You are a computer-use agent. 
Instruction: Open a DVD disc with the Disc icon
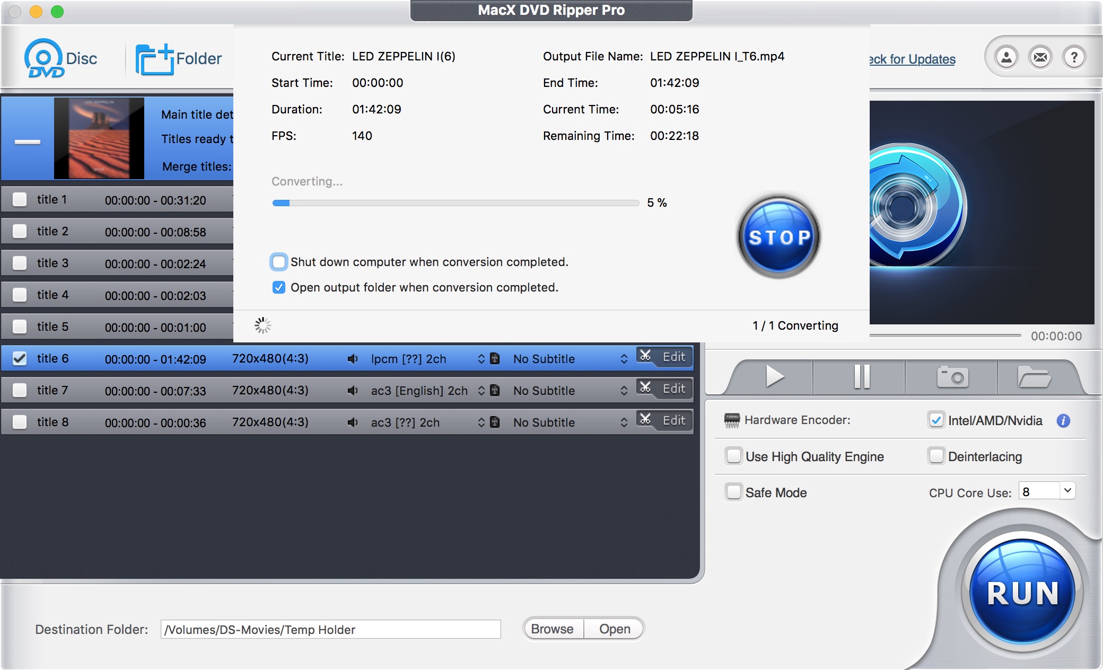42,58
